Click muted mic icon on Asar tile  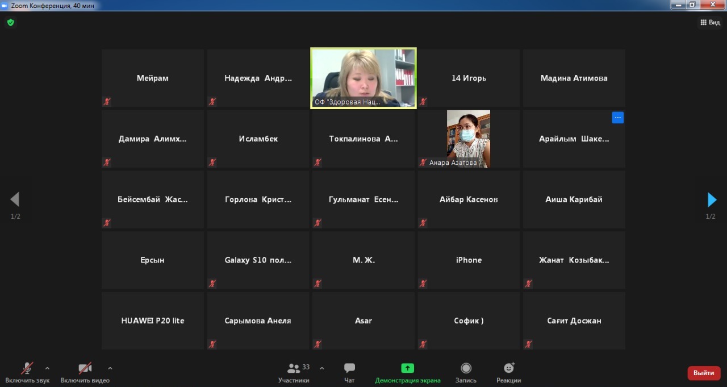pos(317,344)
